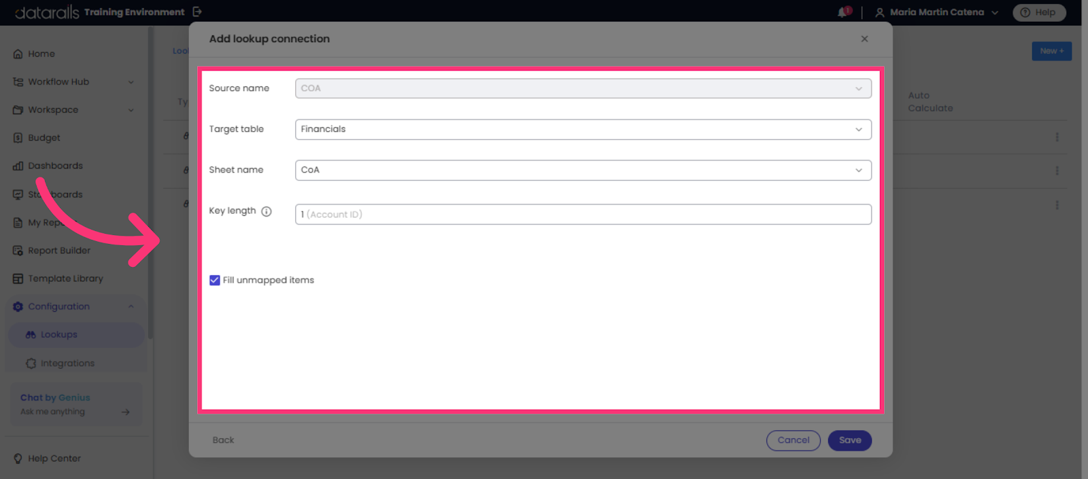Click the Auto Calculate column header

[930, 102]
